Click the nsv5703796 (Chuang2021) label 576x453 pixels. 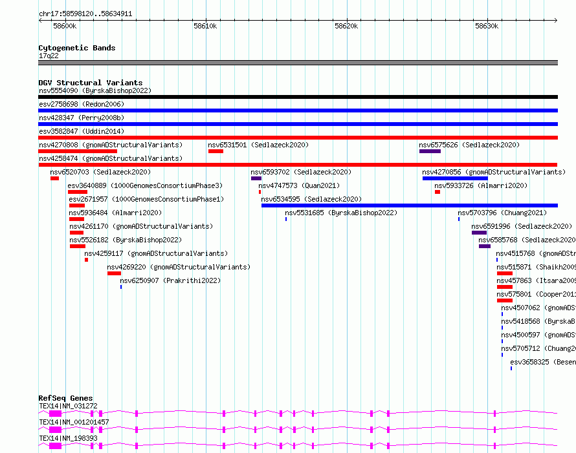point(502,213)
